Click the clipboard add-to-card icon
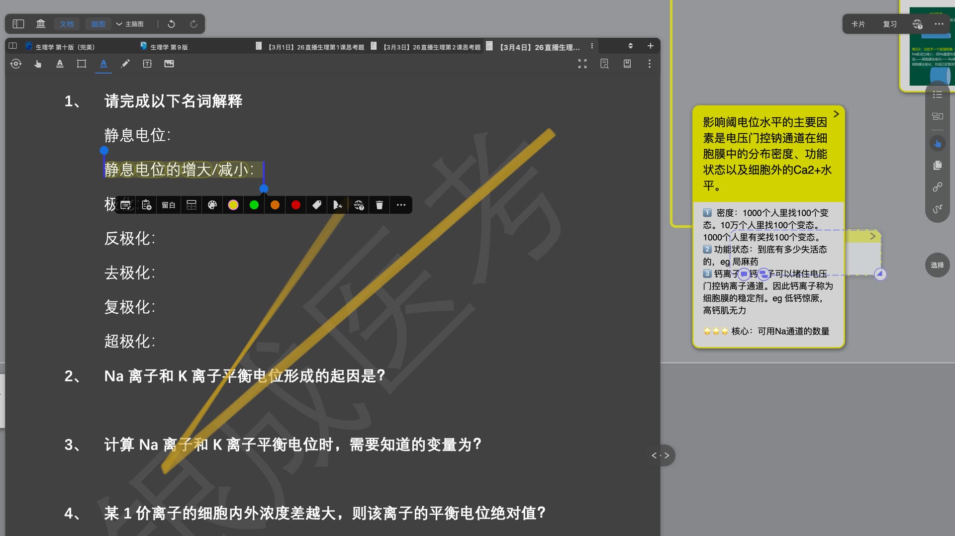 (x=147, y=205)
